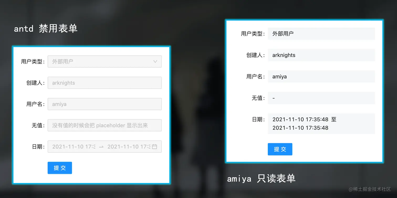
Task: Click the read-only arknights value field
Action: [x=321, y=55]
